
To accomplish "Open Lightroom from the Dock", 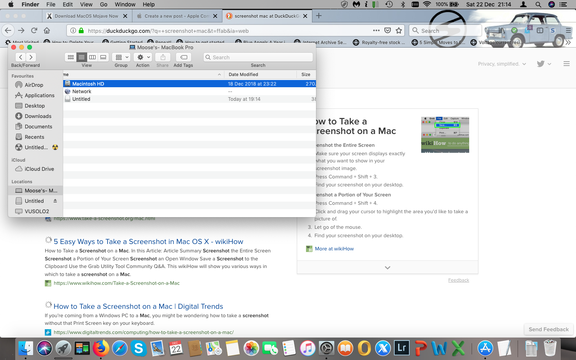I will (x=402, y=348).
